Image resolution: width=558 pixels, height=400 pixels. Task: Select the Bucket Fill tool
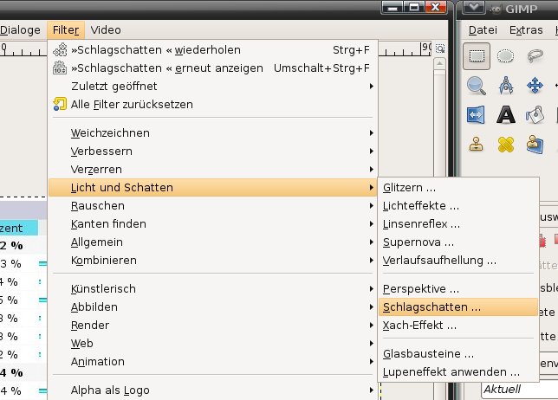[x=535, y=115]
